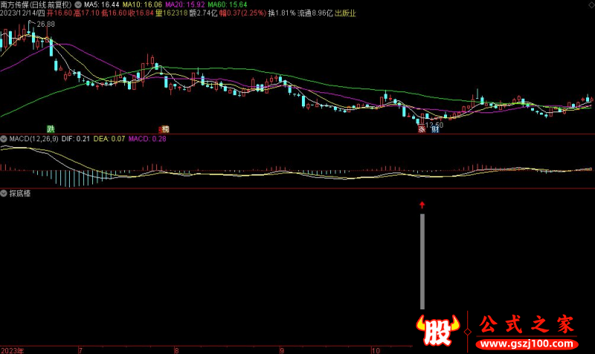Click the open price 开16.60
Screen dimensions: 595x354
point(59,13)
